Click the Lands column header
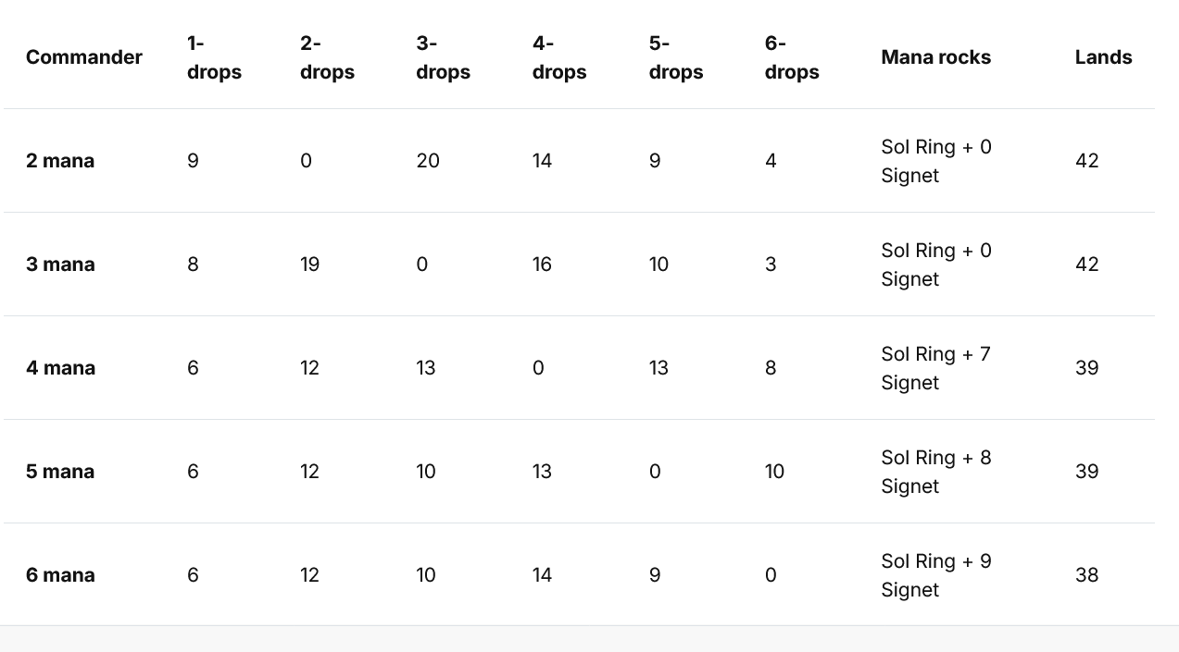Viewport: 1179px width, 652px height. (x=1103, y=57)
